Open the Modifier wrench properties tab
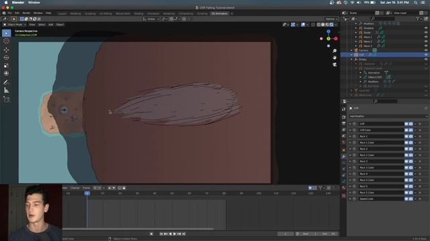430x241 pixels. 343,156
